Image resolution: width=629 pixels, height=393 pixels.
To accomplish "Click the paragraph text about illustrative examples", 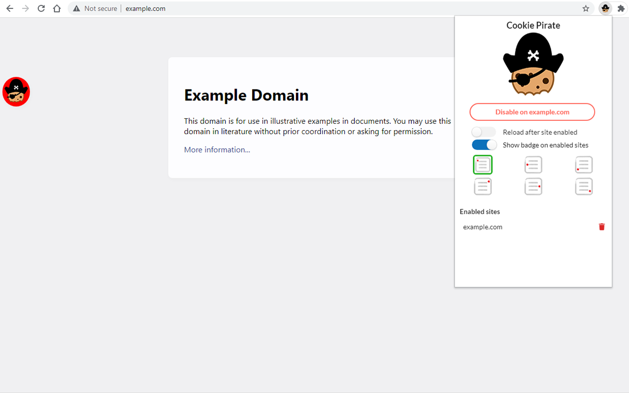I will point(317,126).
